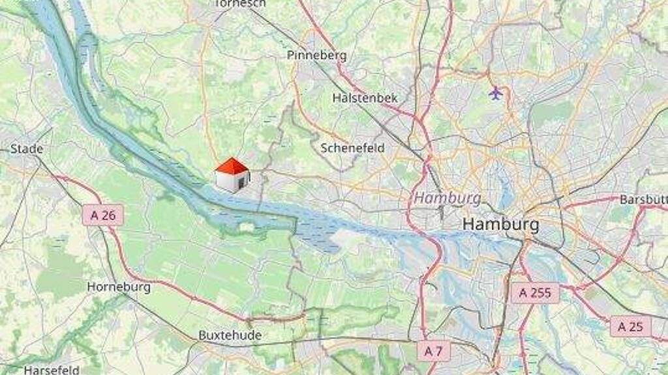The image size is (668, 375).
Task: Click the Tornesch town label
Action: click(x=240, y=4)
